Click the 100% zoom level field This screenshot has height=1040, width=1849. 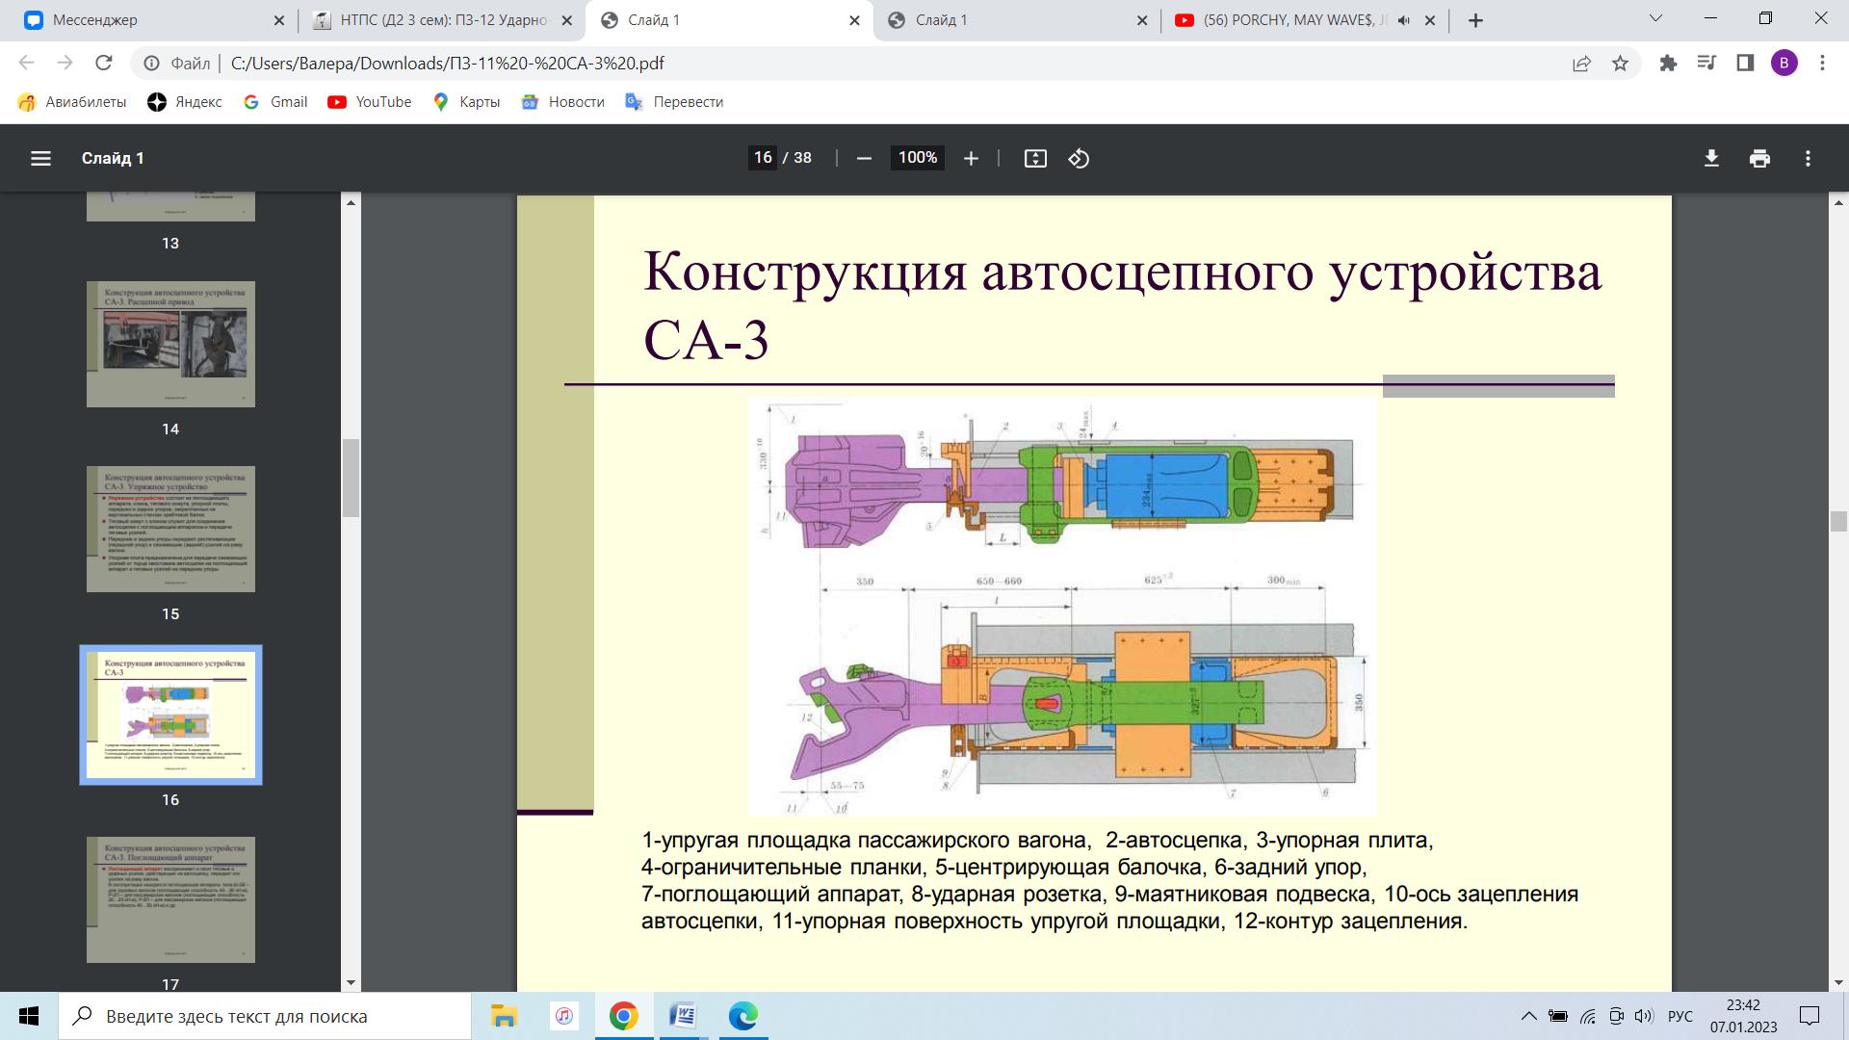click(917, 158)
